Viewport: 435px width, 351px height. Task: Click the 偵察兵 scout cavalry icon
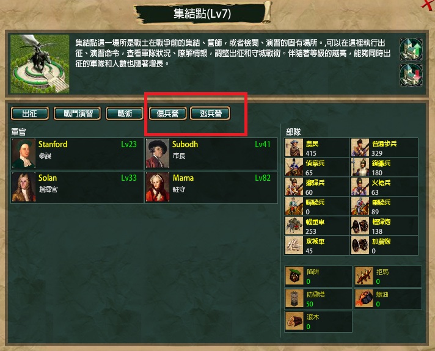pyautogui.click(x=294, y=167)
